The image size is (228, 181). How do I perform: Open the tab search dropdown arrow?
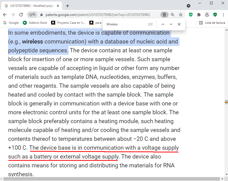pos(189,6)
